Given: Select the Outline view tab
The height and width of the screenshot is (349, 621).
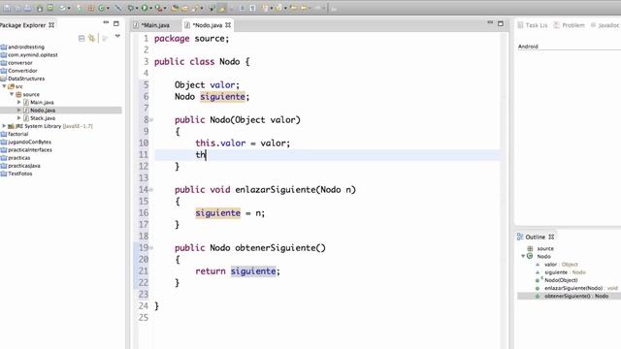Looking at the screenshot, I should 536,237.
